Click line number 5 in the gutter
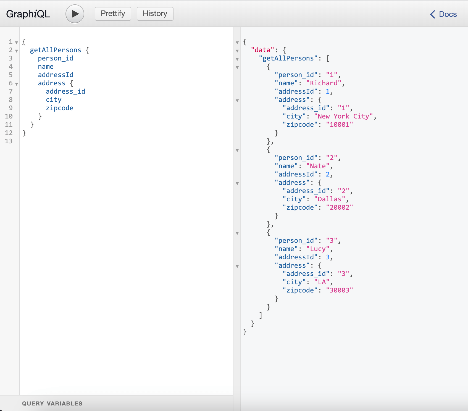The width and height of the screenshot is (468, 411). click(10, 75)
